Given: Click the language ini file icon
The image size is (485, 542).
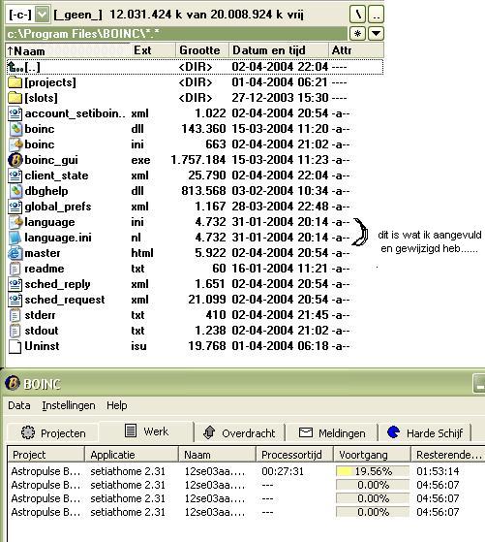Looking at the screenshot, I should click(x=15, y=222).
